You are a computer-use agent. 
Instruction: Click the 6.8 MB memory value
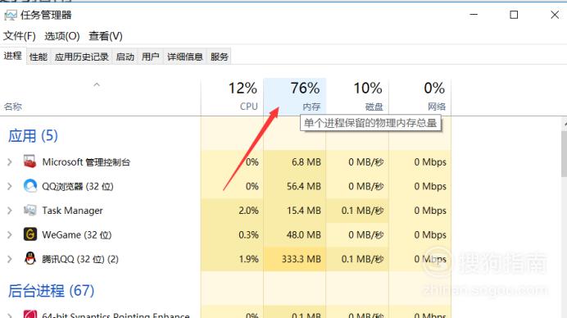tap(306, 162)
